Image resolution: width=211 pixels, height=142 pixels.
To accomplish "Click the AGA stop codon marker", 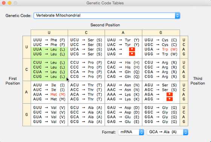I will point(170,94).
